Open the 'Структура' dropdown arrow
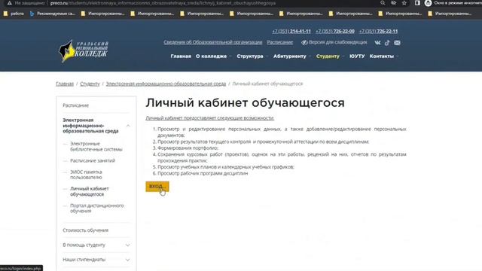482x271 pixels. click(x=267, y=56)
